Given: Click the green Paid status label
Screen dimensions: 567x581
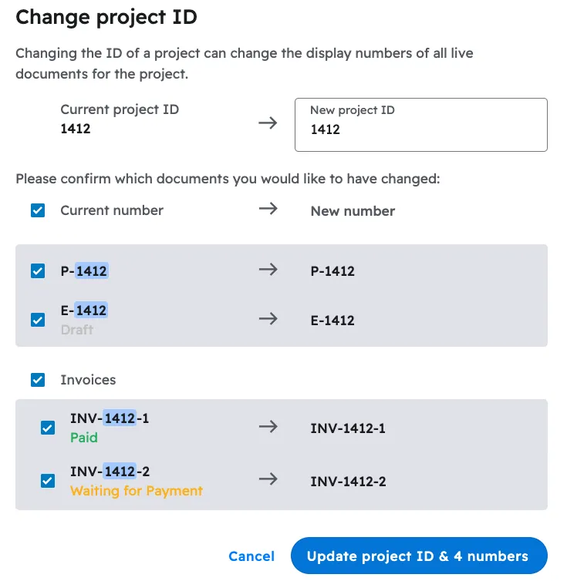Looking at the screenshot, I should coord(84,438).
